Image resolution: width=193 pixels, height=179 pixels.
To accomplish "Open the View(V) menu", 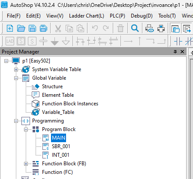I will click(x=55, y=16).
